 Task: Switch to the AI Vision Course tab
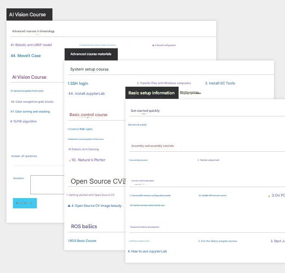[29, 14]
